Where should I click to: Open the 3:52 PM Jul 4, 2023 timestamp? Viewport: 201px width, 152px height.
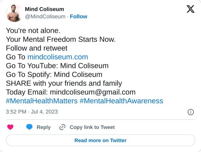[32, 112]
